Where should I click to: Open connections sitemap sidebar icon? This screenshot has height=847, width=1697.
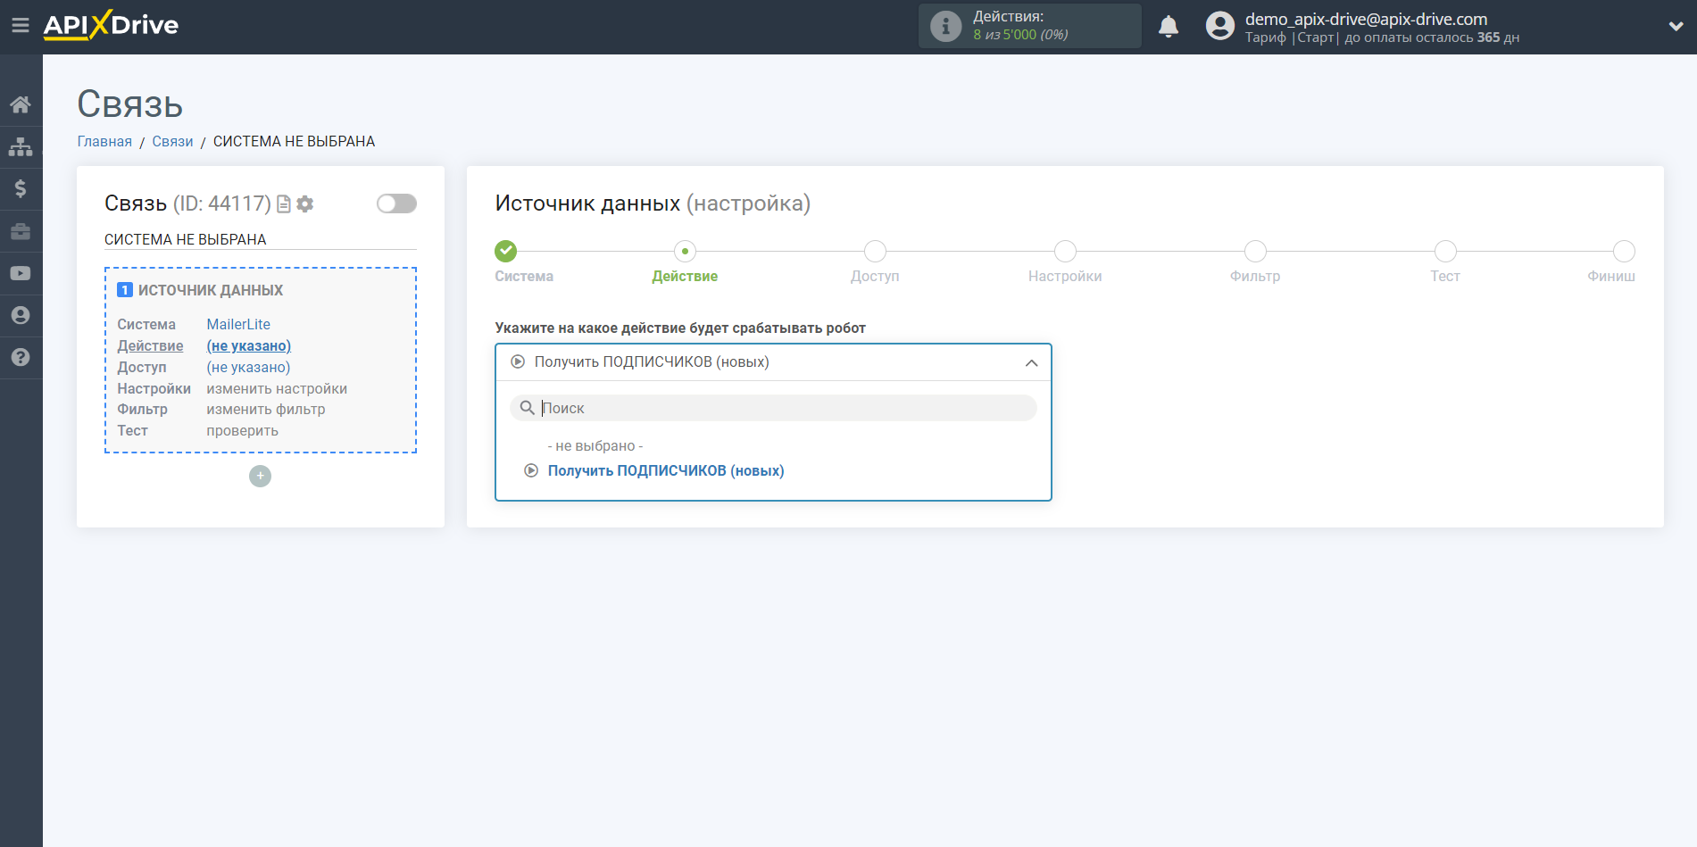point(21,146)
